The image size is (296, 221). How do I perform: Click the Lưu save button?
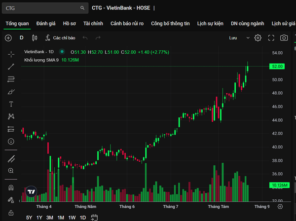tap(233, 38)
